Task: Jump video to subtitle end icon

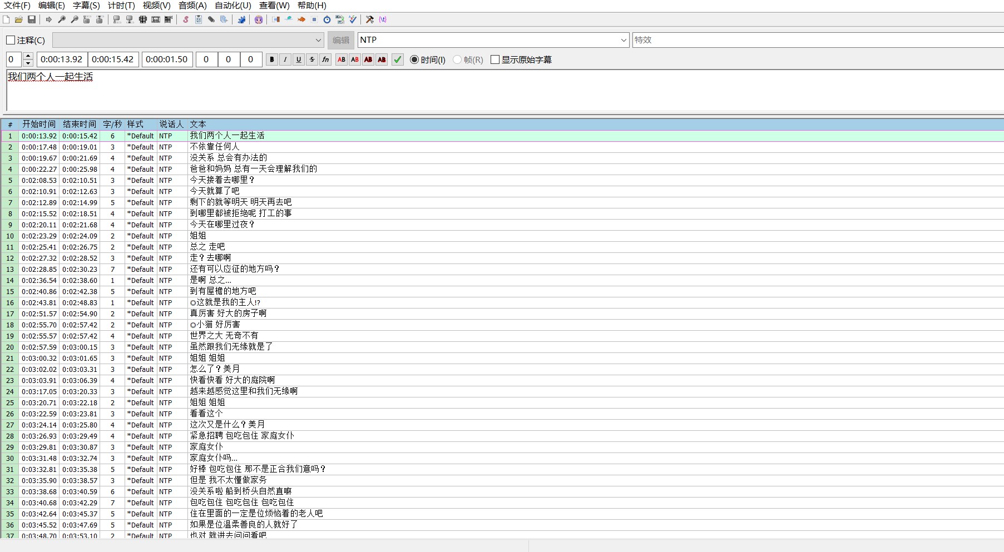Action: coord(100,19)
